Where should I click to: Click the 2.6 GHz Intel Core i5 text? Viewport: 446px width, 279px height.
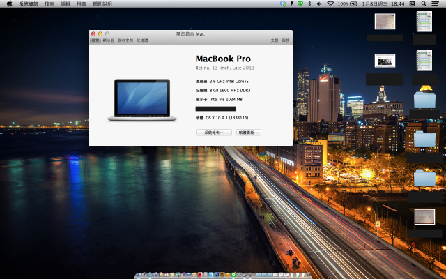(229, 81)
